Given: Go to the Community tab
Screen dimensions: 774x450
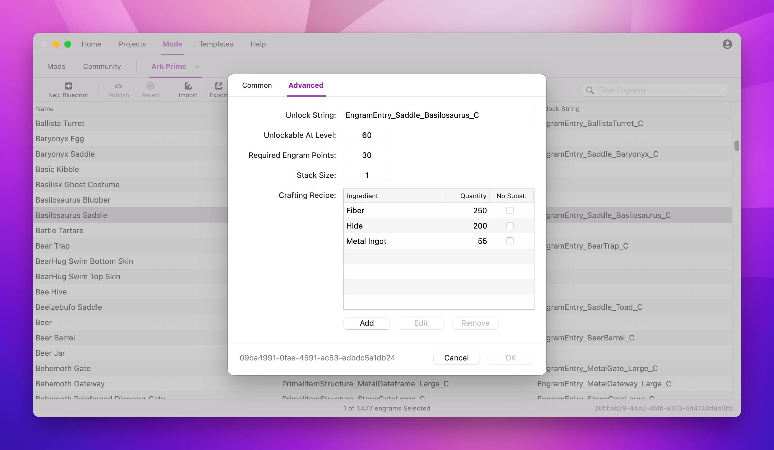Looking at the screenshot, I should pyautogui.click(x=102, y=66).
